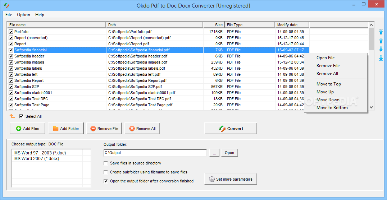Open the Option menu
This screenshot has height=200, width=387.
click(x=23, y=15)
